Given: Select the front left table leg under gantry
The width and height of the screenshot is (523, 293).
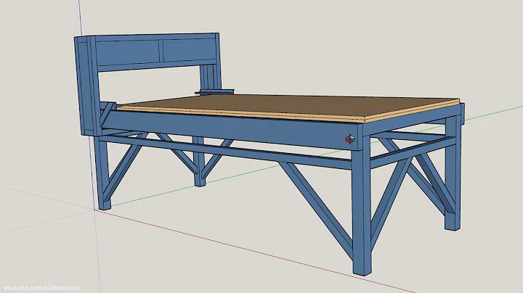Looking at the screenshot, I should (x=102, y=173).
